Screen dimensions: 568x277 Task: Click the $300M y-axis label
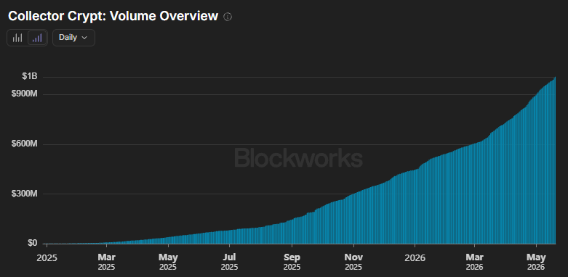(24, 194)
